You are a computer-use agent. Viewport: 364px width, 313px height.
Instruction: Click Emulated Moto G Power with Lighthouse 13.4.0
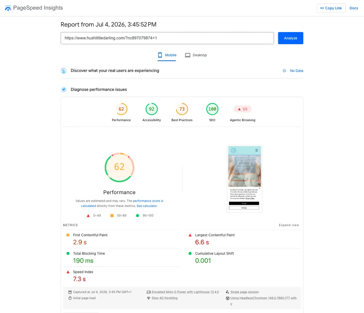click(185, 292)
